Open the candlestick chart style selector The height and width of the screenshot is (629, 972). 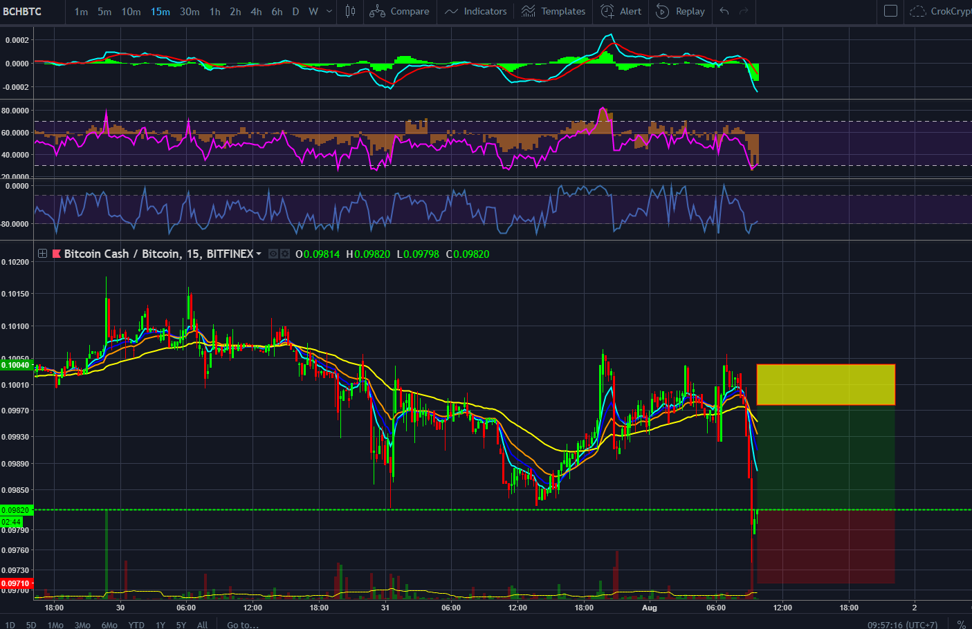pos(350,11)
